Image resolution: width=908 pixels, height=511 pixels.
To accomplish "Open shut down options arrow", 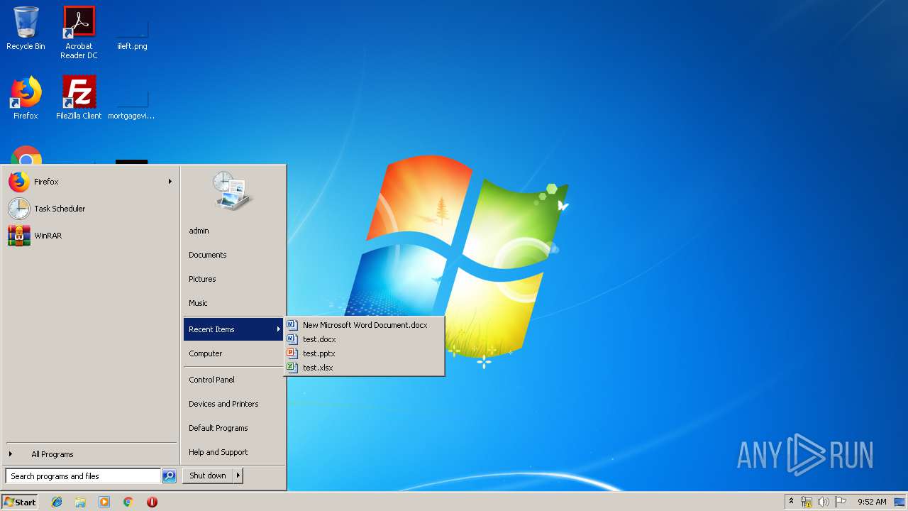I will [x=238, y=476].
